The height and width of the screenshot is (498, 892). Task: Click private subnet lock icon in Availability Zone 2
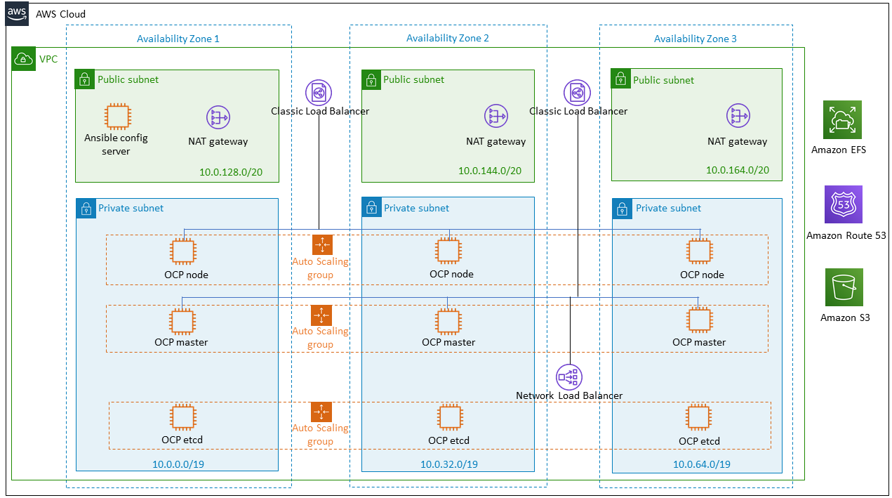pos(371,207)
